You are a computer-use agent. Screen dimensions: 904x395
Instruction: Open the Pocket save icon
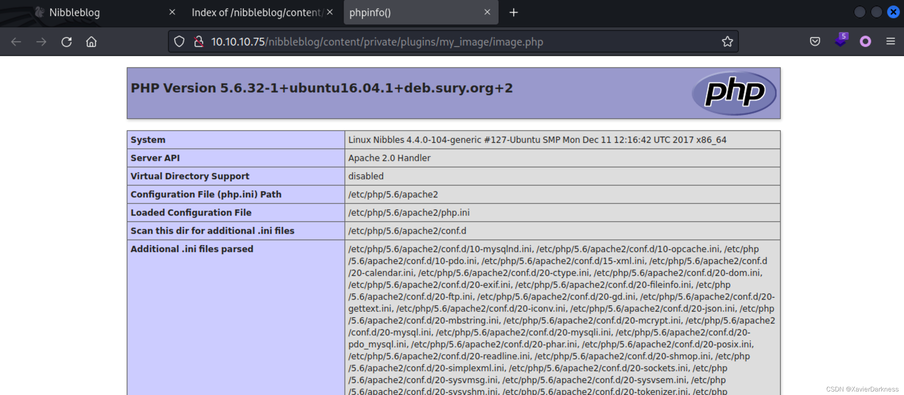(815, 42)
